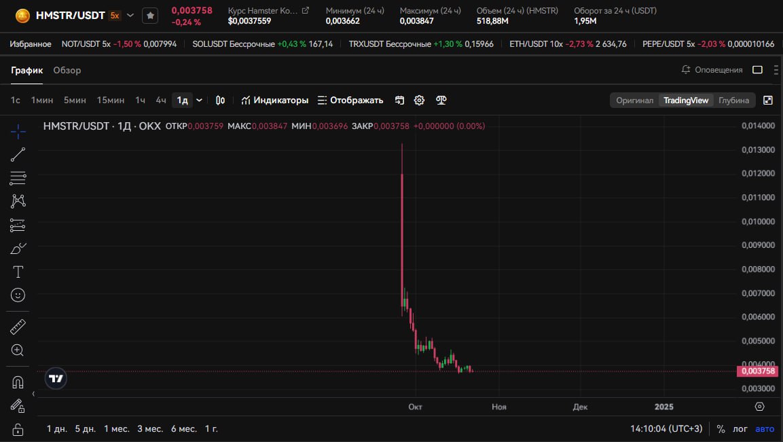Screen dimensions: 783x442
Task: Switch to the График tab
Action: (x=27, y=71)
